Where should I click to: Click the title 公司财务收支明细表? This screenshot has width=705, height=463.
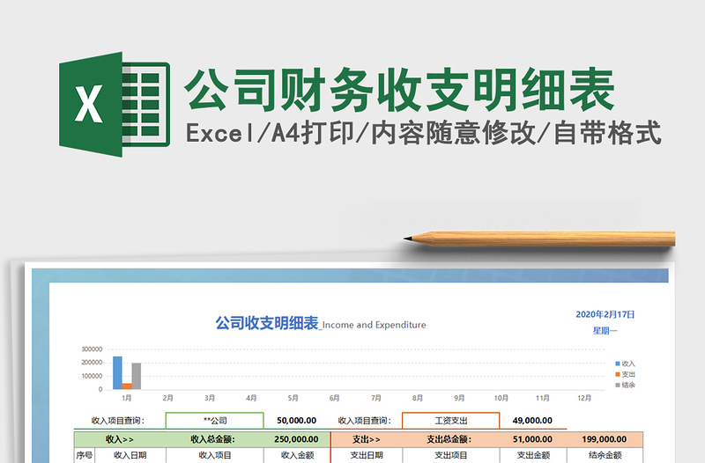tap(400, 91)
